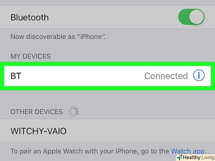Click the searching spinner beside OTHER DEVICES
The height and width of the screenshot is (161, 215).
click(73, 111)
